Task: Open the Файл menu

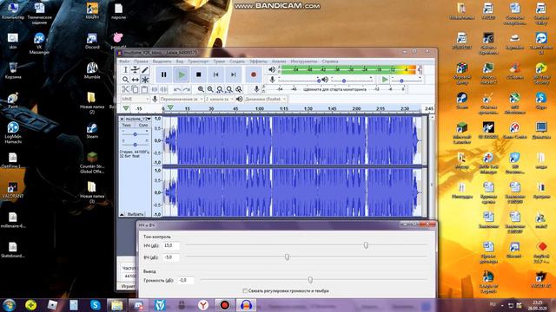Action: [x=124, y=62]
